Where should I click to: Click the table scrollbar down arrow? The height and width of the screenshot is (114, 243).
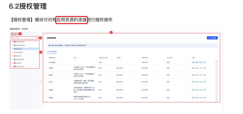tap(217, 100)
